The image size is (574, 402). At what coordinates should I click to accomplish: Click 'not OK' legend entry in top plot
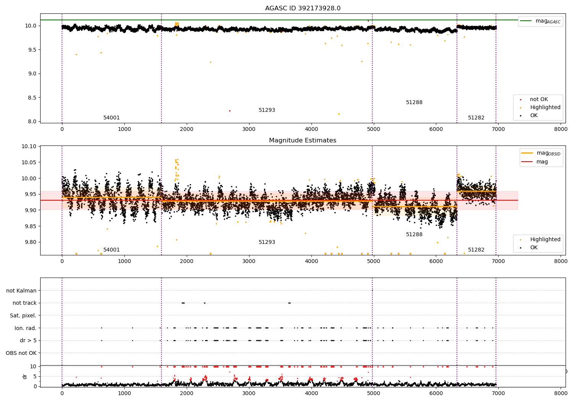pyautogui.click(x=539, y=100)
